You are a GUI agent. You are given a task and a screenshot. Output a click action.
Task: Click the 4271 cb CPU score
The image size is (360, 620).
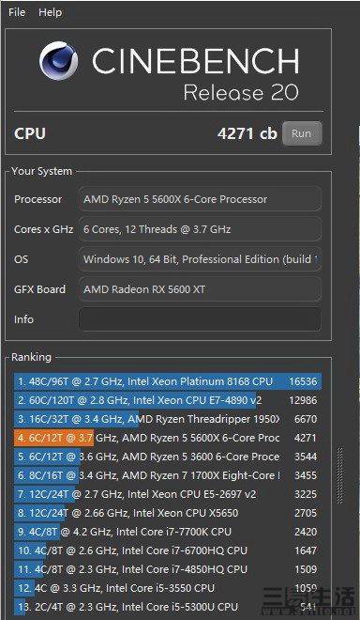[x=247, y=133]
